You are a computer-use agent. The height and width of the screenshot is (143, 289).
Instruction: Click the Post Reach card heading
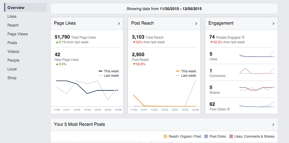tap(142, 23)
